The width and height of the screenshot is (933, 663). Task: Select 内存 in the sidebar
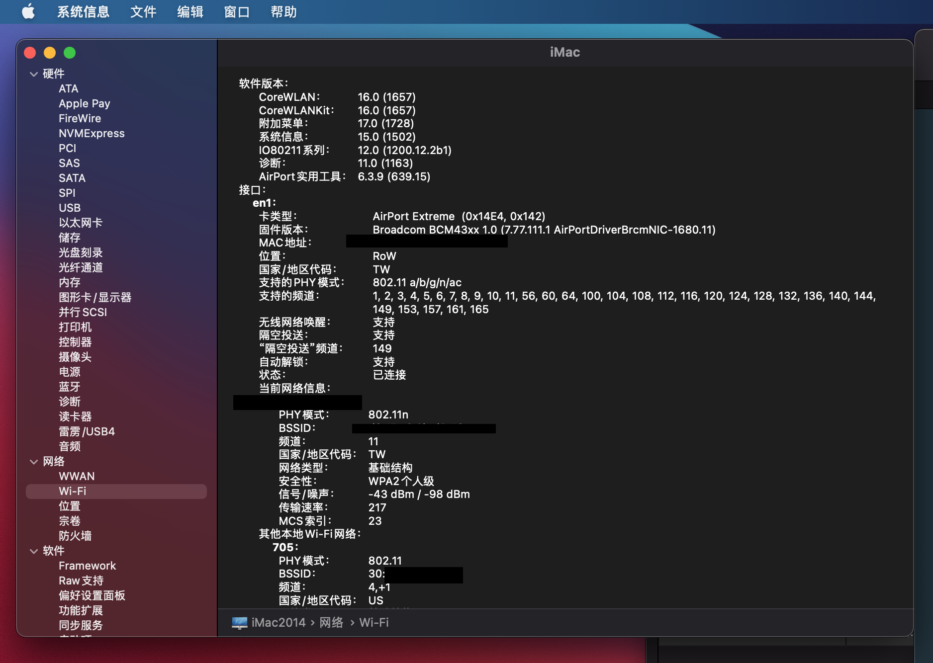pos(70,283)
